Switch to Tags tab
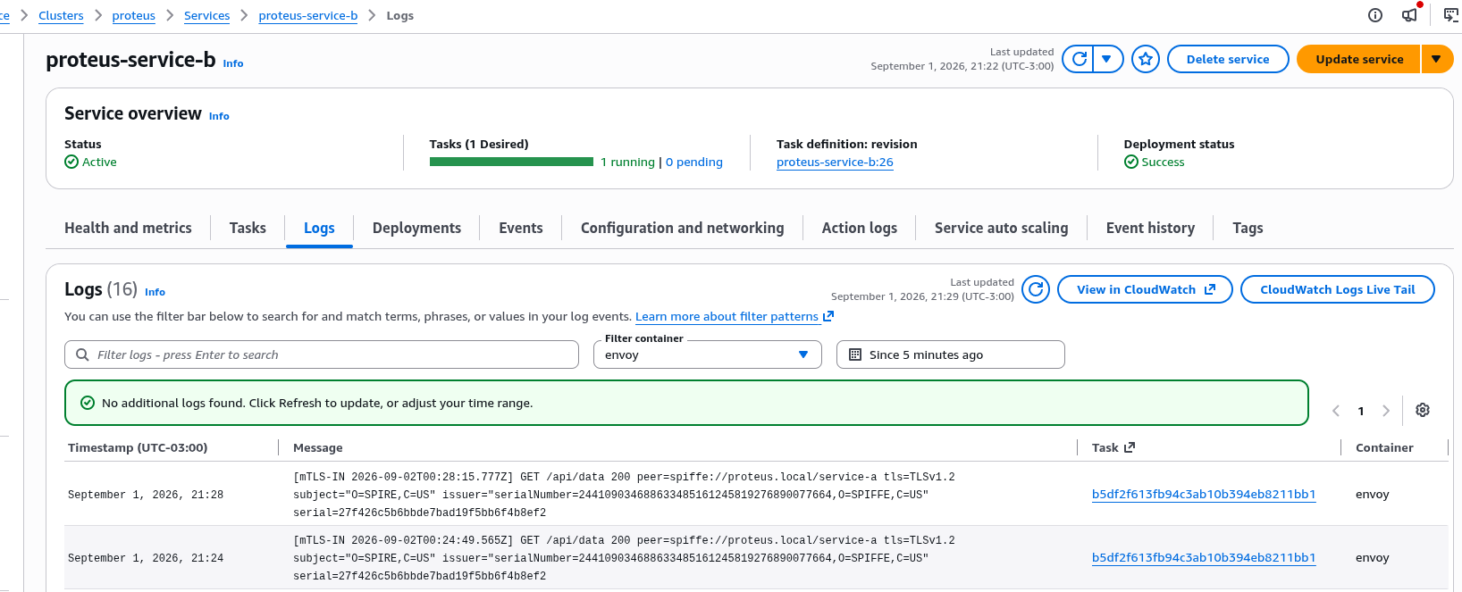This screenshot has height=592, width=1462. coord(1248,228)
